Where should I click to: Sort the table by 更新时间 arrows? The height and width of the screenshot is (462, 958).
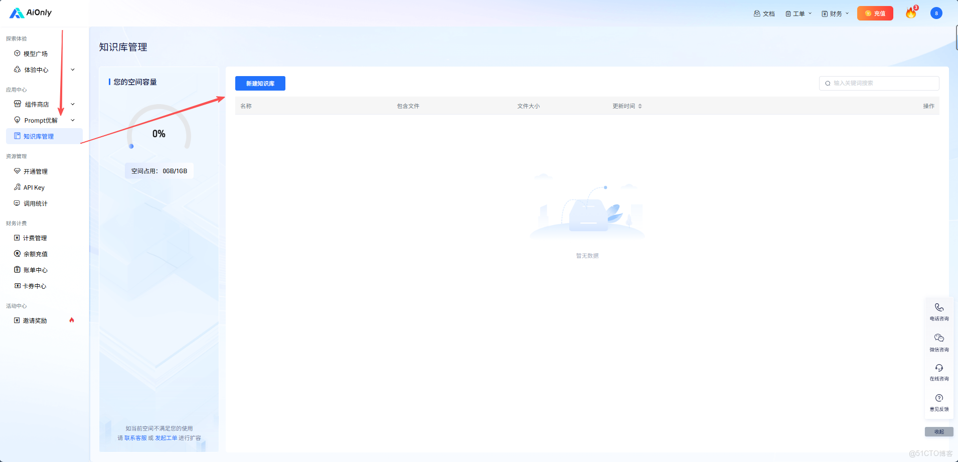[x=640, y=106]
